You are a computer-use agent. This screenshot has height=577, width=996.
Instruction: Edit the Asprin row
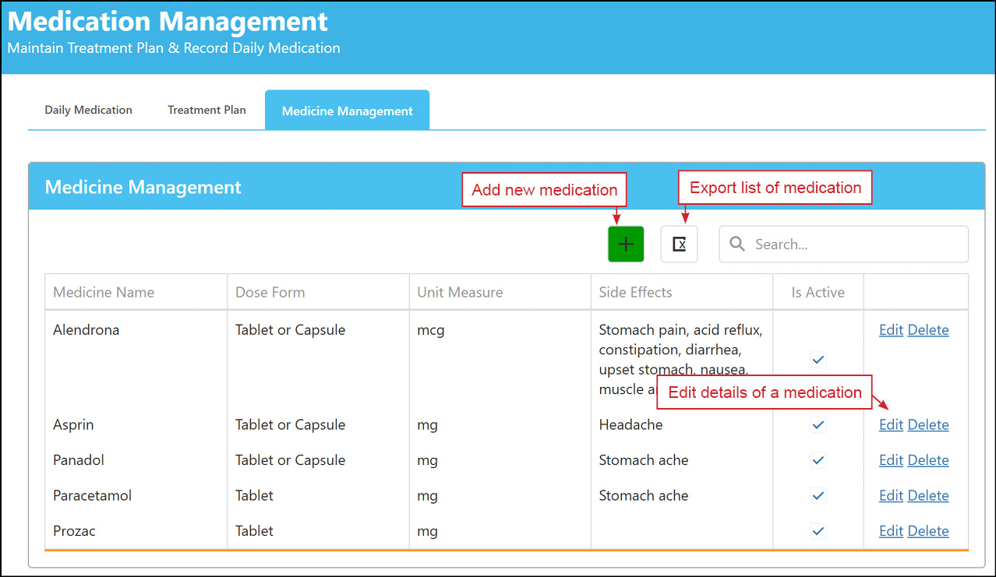pyautogui.click(x=891, y=425)
